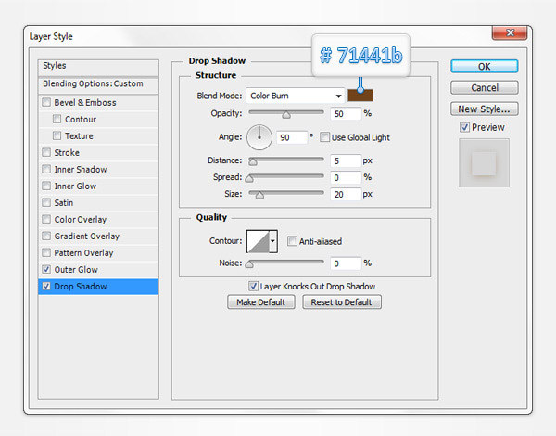Open the Styles section in sidebar

point(55,66)
